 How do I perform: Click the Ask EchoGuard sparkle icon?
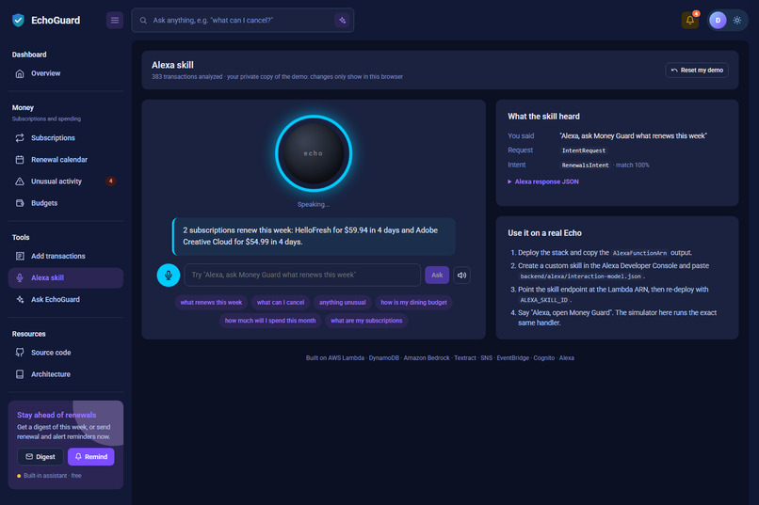click(x=20, y=300)
